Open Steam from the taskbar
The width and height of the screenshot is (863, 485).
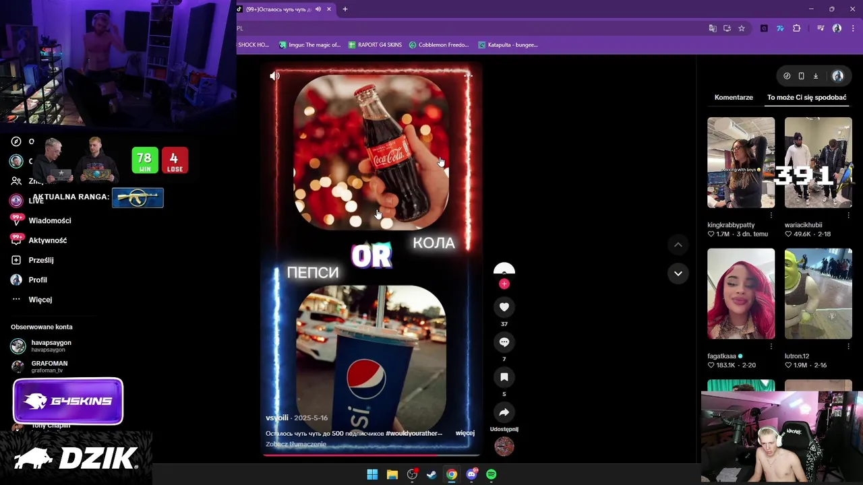(x=431, y=475)
